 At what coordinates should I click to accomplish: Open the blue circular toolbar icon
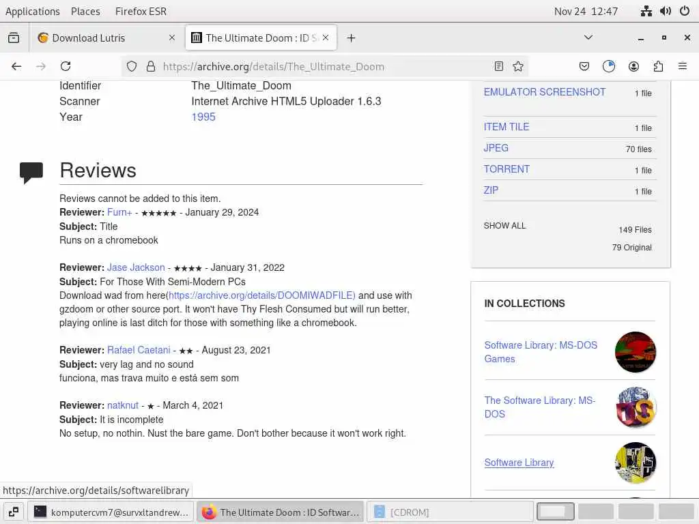pyautogui.click(x=608, y=66)
